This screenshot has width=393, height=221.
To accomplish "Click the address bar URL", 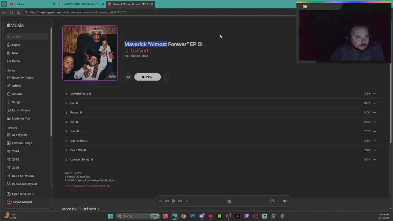I will (x=78, y=12).
